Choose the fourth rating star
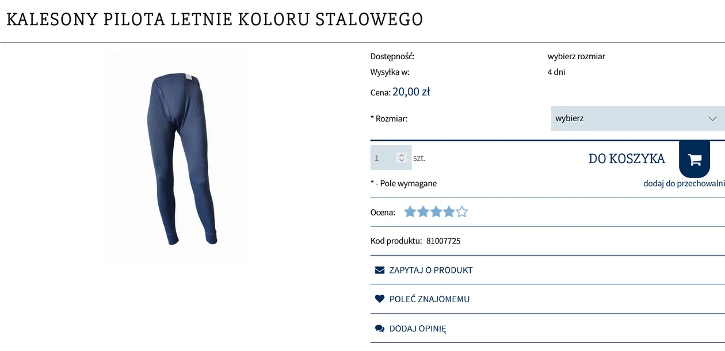725x351 pixels. [x=449, y=212]
